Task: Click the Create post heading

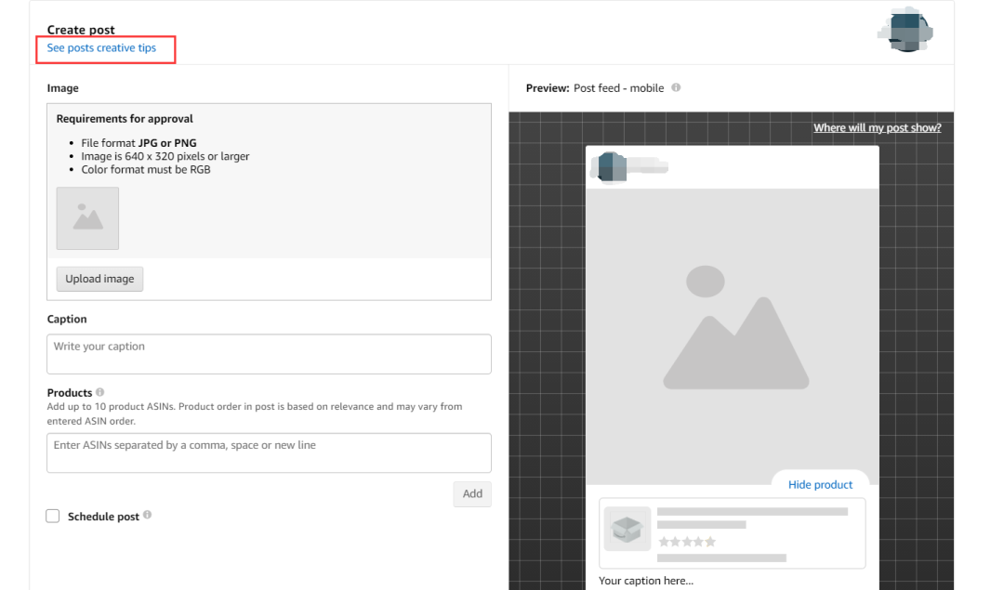Action: tap(81, 30)
